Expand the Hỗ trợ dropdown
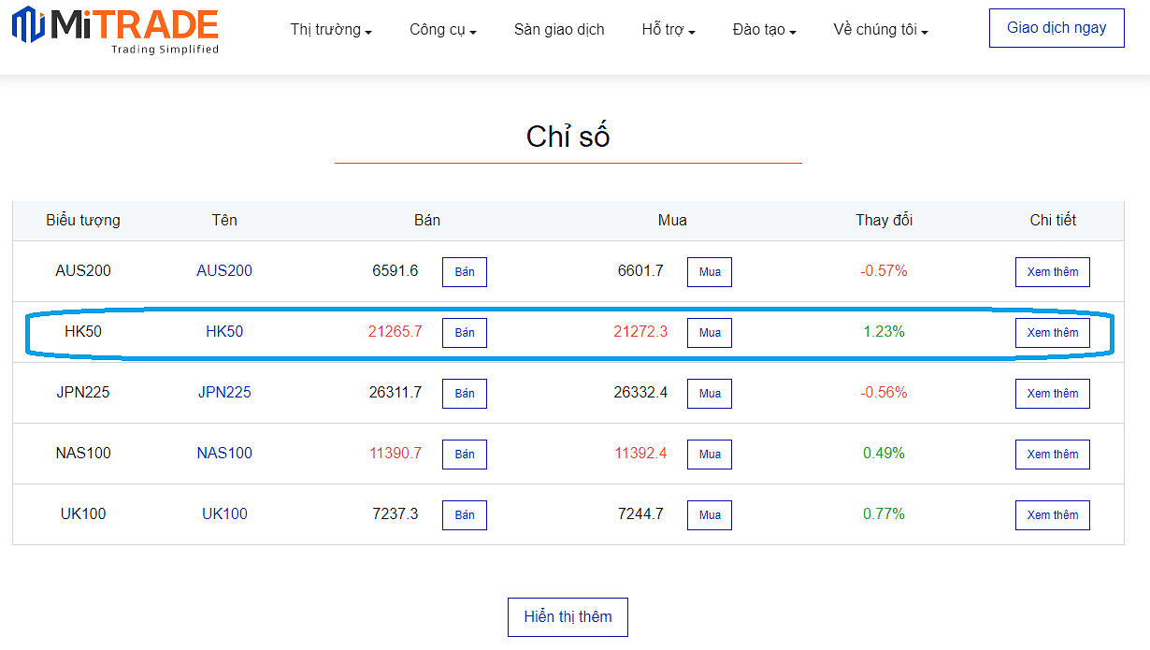 (668, 30)
